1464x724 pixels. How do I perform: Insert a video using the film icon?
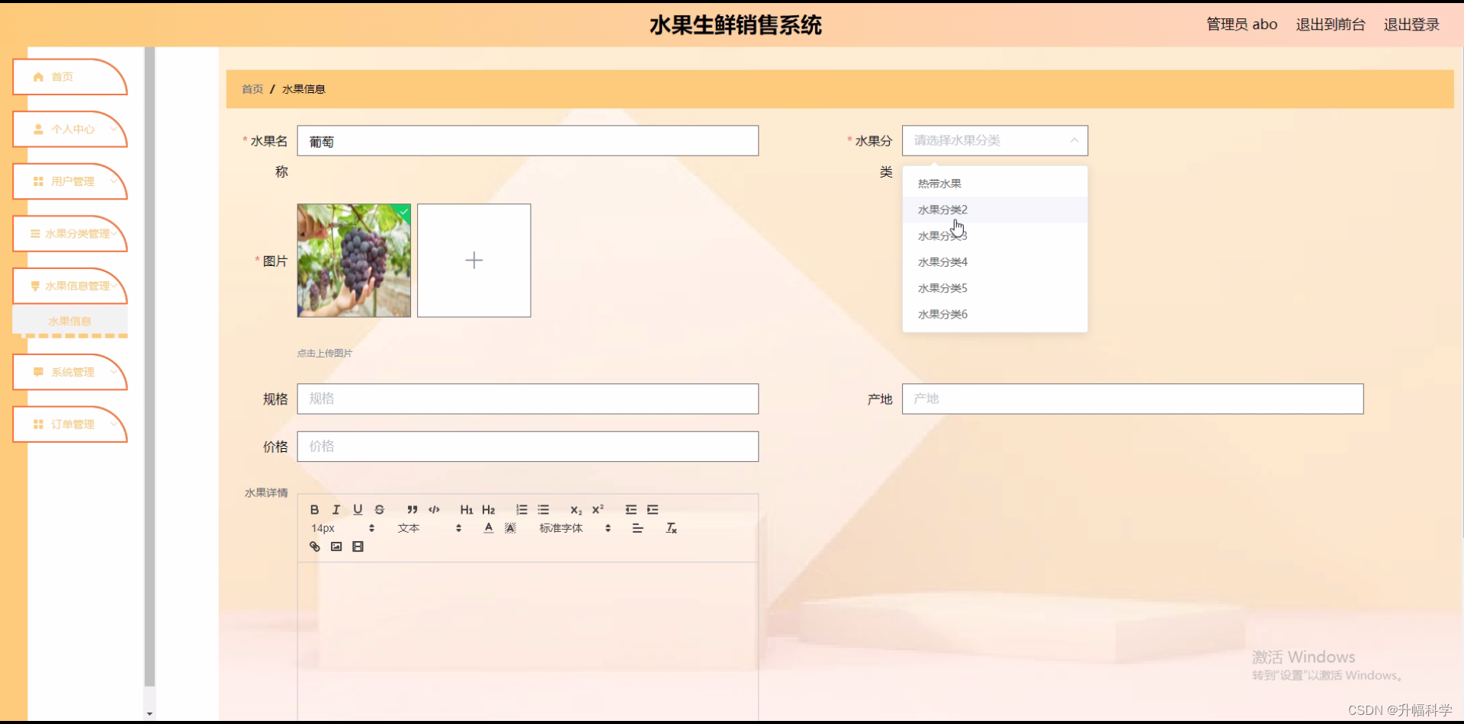coord(358,546)
